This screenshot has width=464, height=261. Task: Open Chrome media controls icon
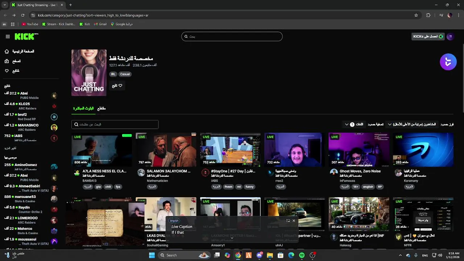[x=441, y=15]
